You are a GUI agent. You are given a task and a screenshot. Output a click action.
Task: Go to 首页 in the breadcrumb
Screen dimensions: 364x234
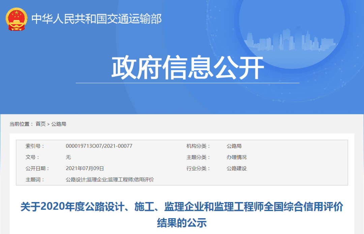(40, 124)
